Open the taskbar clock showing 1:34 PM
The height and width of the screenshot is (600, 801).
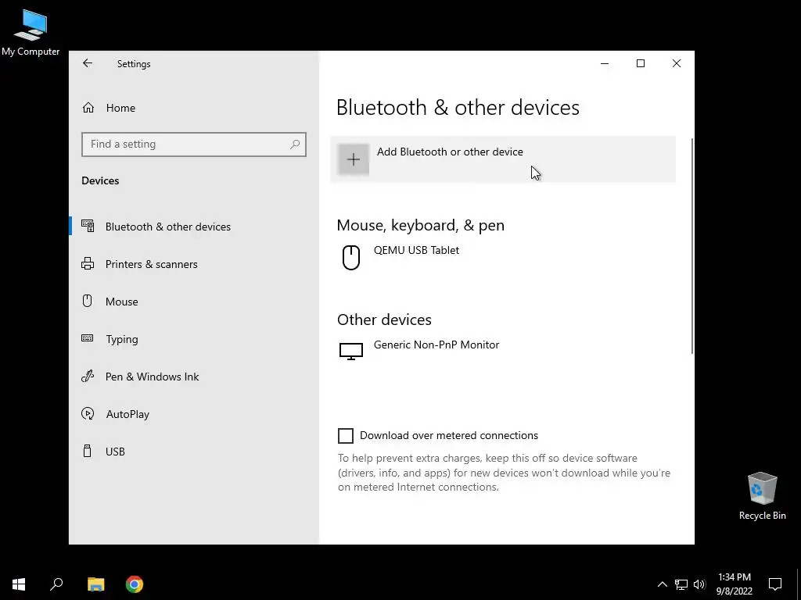coord(734,584)
